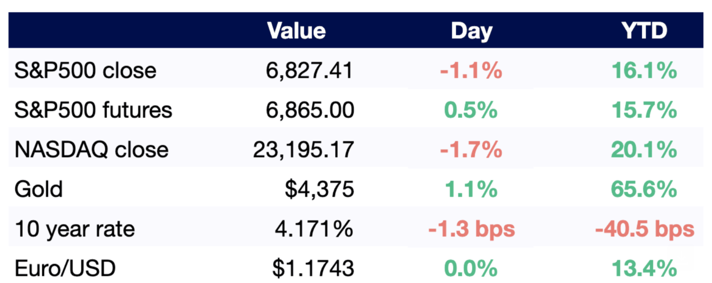Click the Value column header
The height and width of the screenshot is (283, 712).
296,31
